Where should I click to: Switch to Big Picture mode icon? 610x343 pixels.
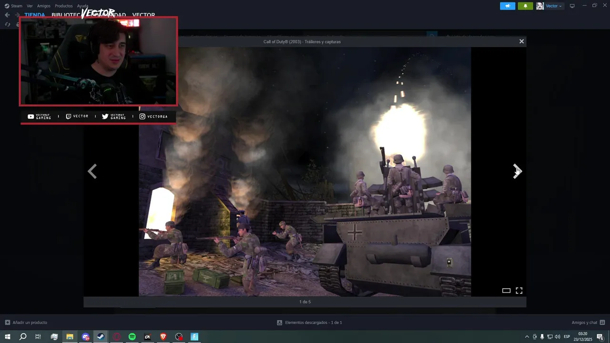[x=572, y=6]
